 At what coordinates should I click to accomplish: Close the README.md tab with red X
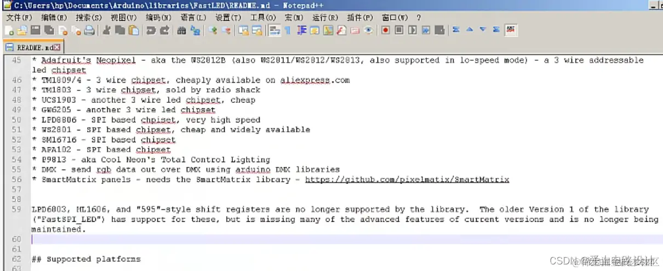pyautogui.click(x=58, y=47)
